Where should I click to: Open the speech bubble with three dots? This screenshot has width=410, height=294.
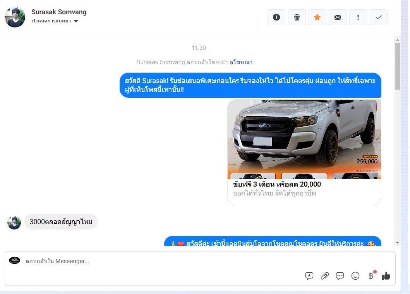pos(340,276)
